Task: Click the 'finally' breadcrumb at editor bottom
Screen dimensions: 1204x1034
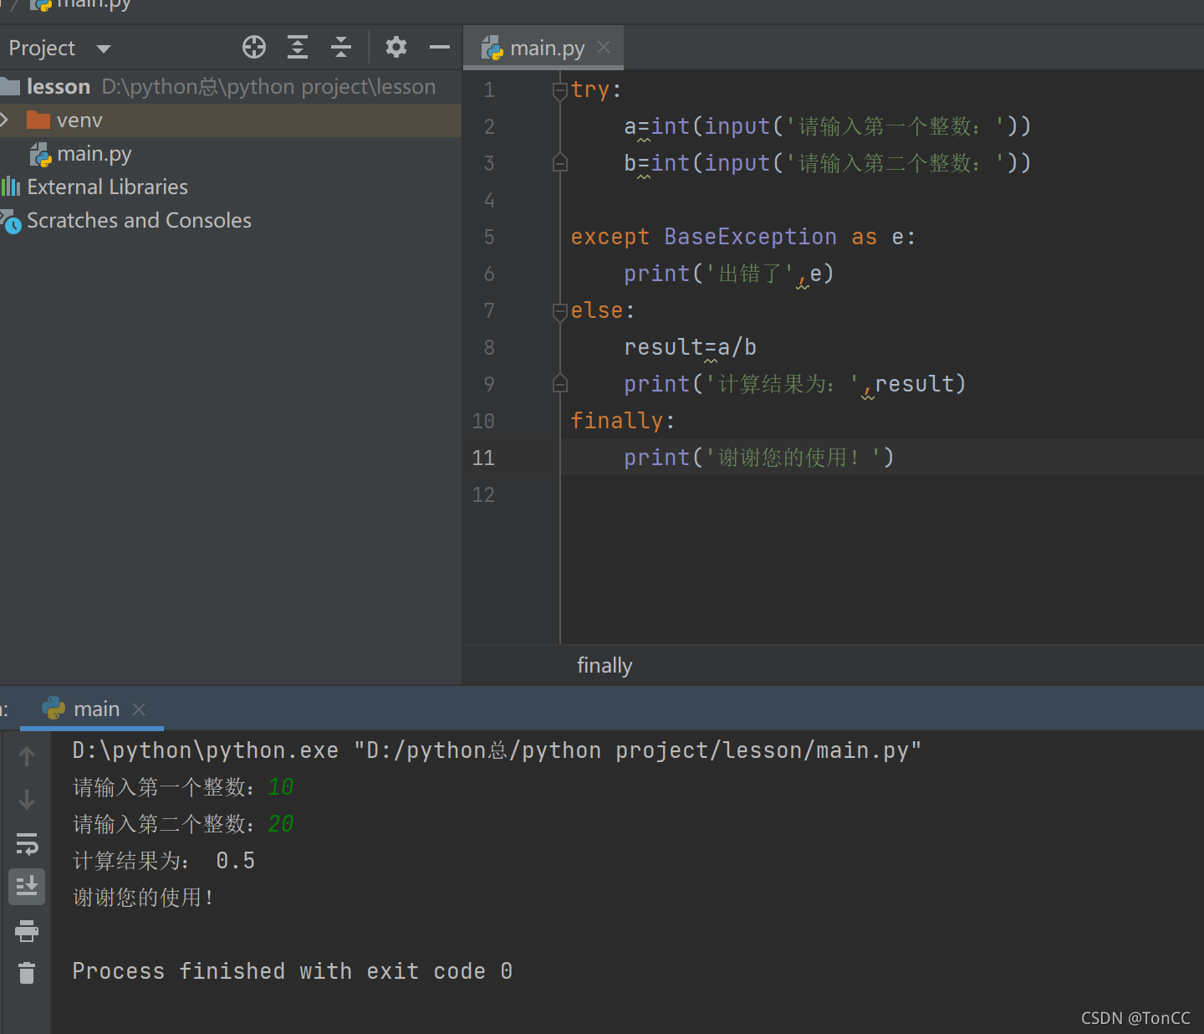Action: pos(605,666)
